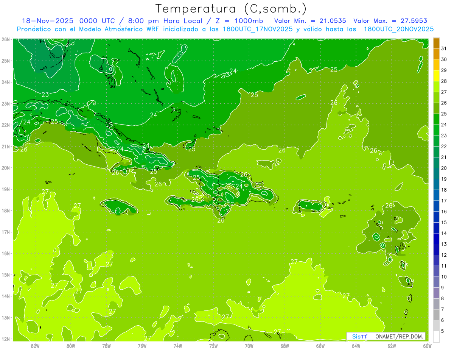Click the 70W longitude axis label
This screenshot has width=454, height=351.
tap(249, 346)
